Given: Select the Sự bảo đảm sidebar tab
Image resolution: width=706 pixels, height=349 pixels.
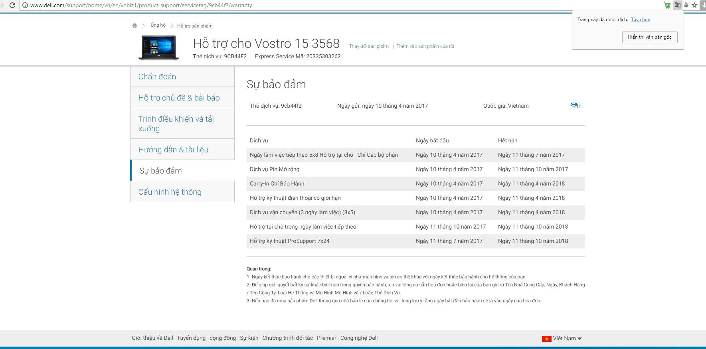Looking at the screenshot, I should (x=182, y=171).
